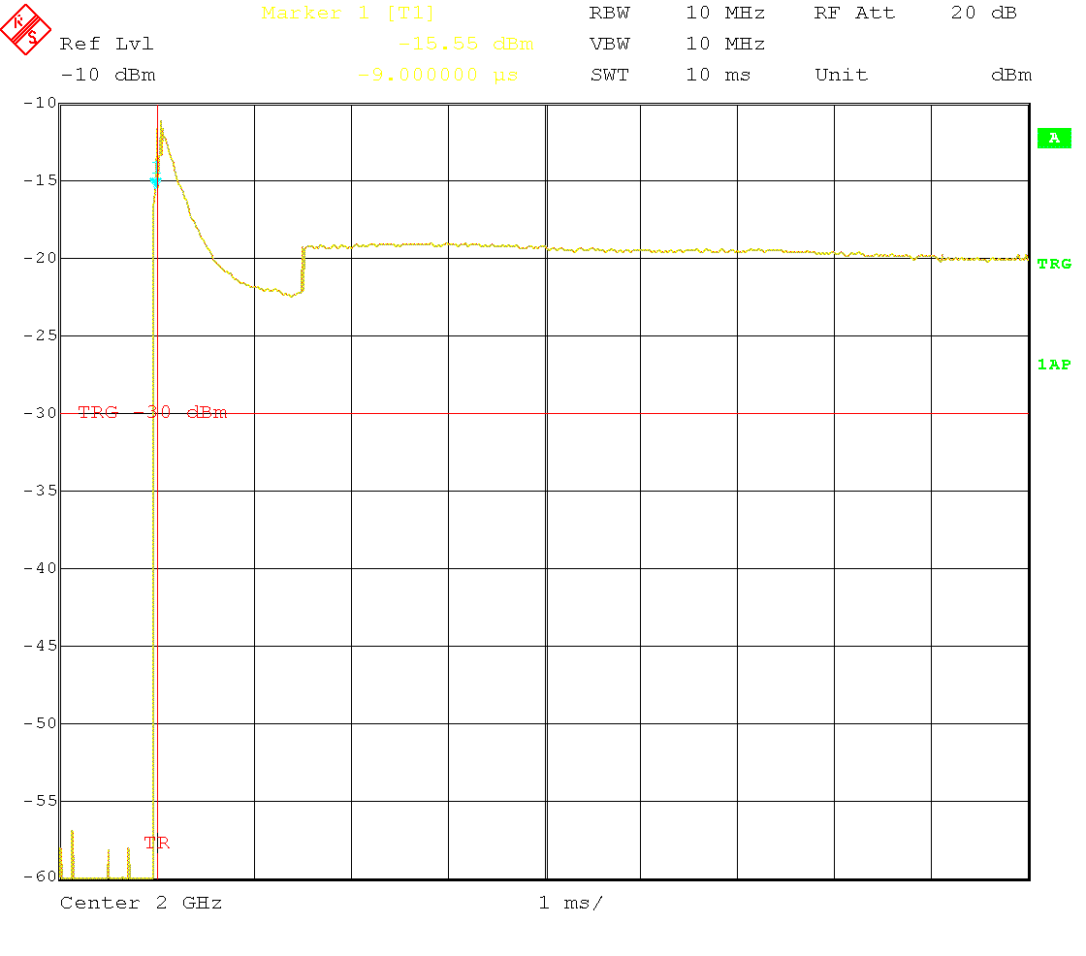
Task: Select the red TRG -30 dBm threshold label
Action: pos(152,412)
